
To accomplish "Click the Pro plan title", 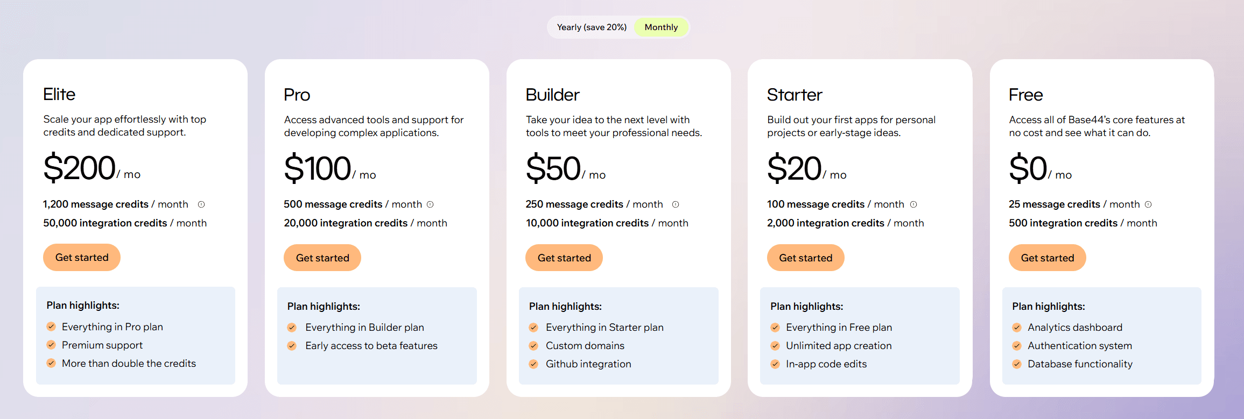I will click(297, 95).
